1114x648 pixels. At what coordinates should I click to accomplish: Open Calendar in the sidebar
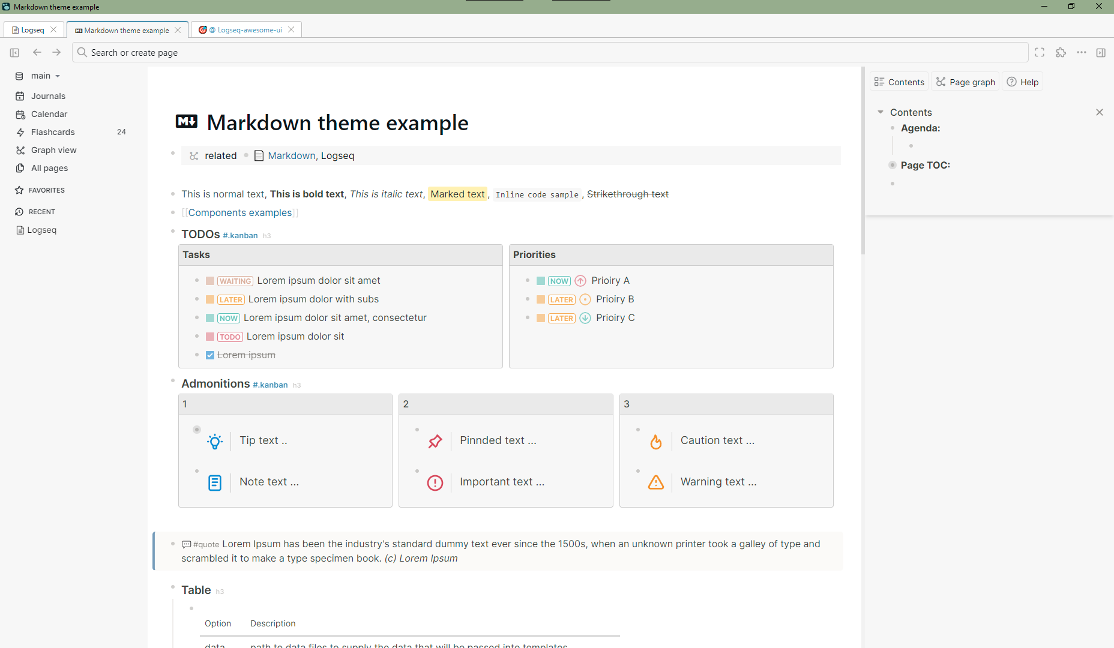[49, 114]
